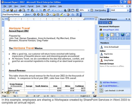
Task: Open the Final Showing Markup dropdown
Action: click(23, 14)
